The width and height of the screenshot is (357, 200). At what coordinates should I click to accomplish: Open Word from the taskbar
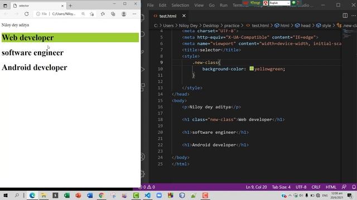click(x=90, y=195)
